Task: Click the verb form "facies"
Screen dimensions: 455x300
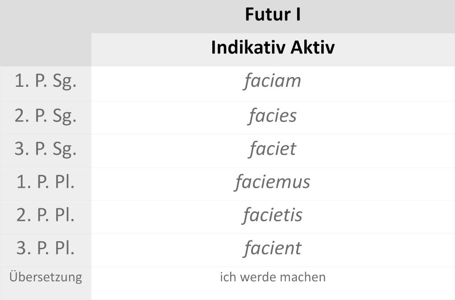Action: (x=273, y=116)
